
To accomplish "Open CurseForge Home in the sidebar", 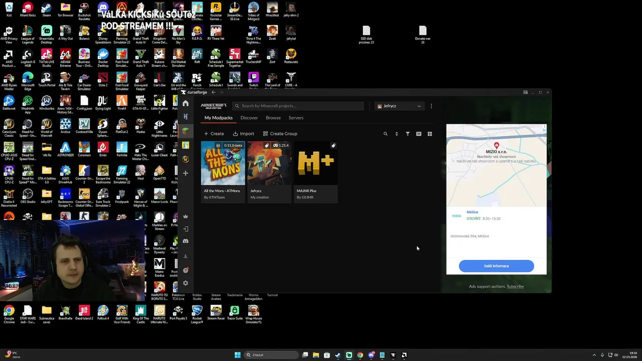I will pyautogui.click(x=186, y=103).
